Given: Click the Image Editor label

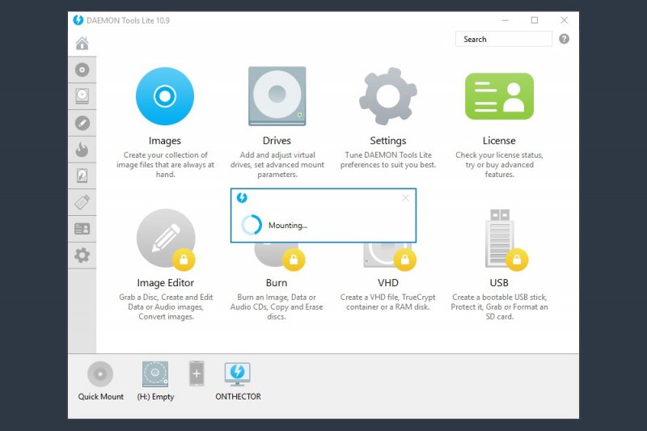Looking at the screenshot, I should 166,283.
